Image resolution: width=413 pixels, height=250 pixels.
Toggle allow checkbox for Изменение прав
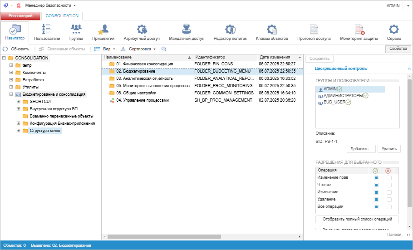point(376,178)
